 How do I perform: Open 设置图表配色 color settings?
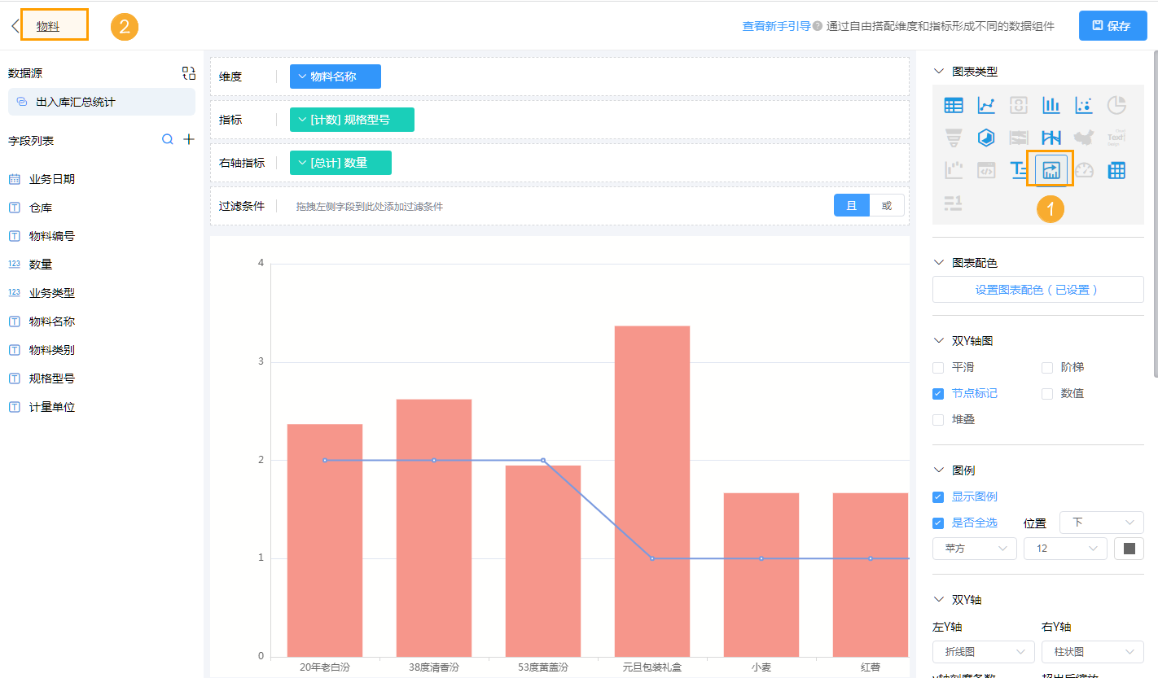click(x=1037, y=290)
